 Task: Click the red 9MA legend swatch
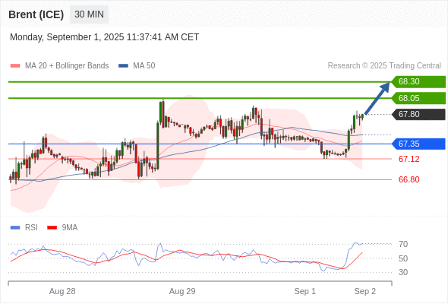[52, 228]
